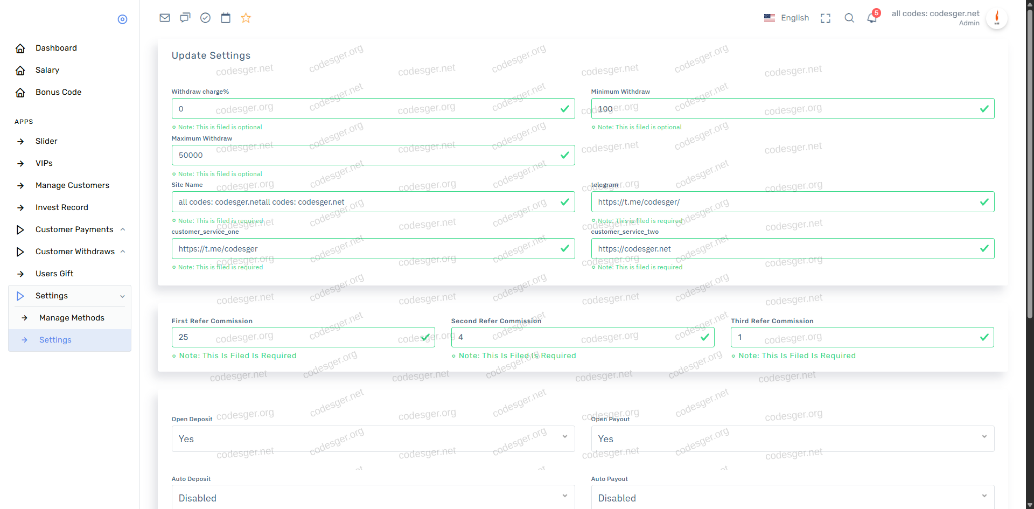Open the search magnifier icon
1034x509 pixels.
(849, 18)
